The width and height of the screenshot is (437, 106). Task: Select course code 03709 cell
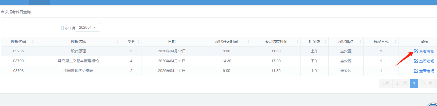point(18,61)
